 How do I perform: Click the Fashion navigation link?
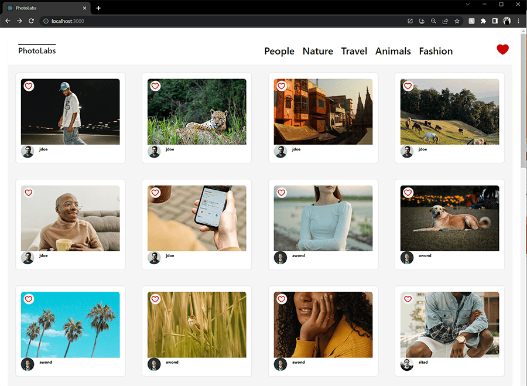click(x=436, y=52)
